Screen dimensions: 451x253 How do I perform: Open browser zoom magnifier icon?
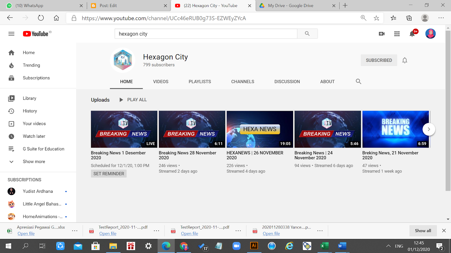[364, 18]
